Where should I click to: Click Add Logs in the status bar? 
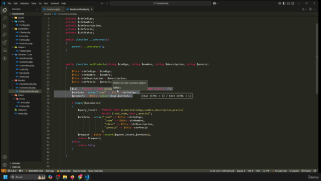(x=50, y=171)
